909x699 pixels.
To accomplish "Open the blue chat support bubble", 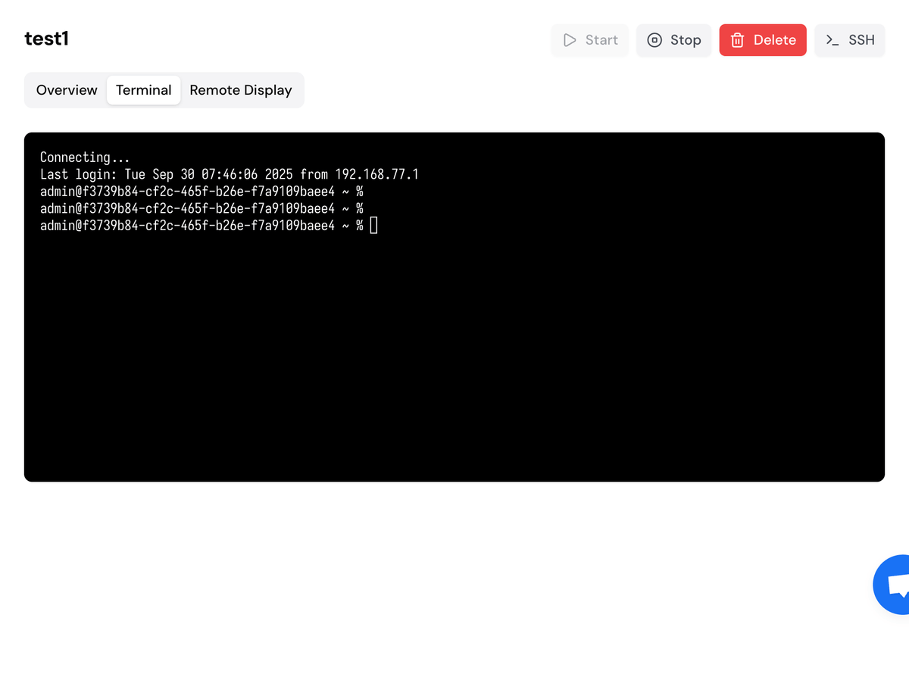I will coord(894,585).
